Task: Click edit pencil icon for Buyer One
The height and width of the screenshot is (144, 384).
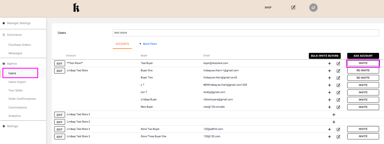Action: (x=338, y=71)
